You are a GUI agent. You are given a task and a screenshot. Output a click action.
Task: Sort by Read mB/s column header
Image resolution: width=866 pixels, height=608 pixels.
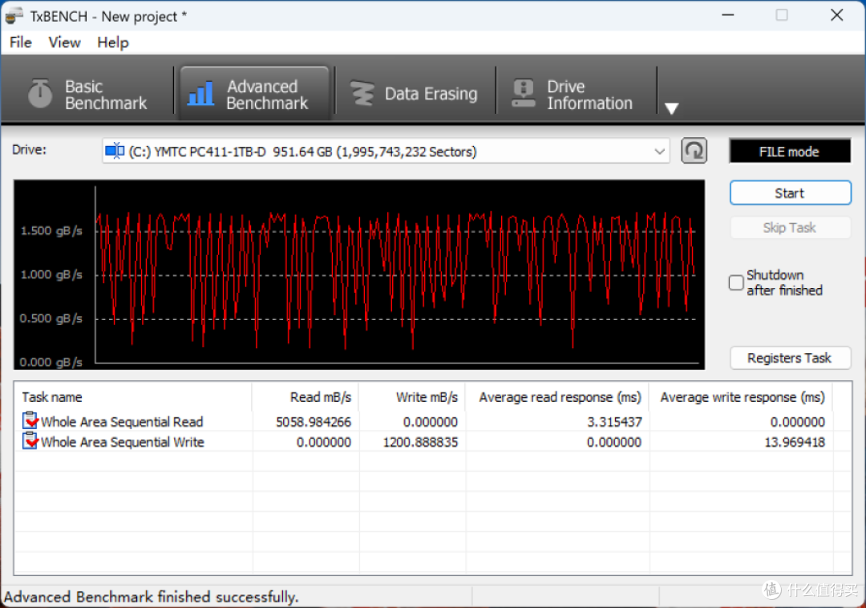(306, 397)
